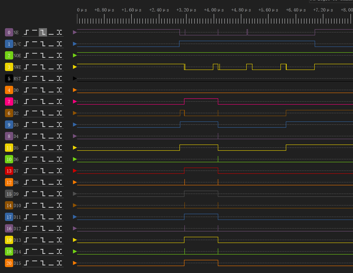Click the D1 waveform pink arrow marker
The width and height of the screenshot is (353, 273).
pyautogui.click(x=75, y=101)
